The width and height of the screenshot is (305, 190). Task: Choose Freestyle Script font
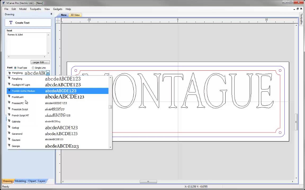coord(57,109)
